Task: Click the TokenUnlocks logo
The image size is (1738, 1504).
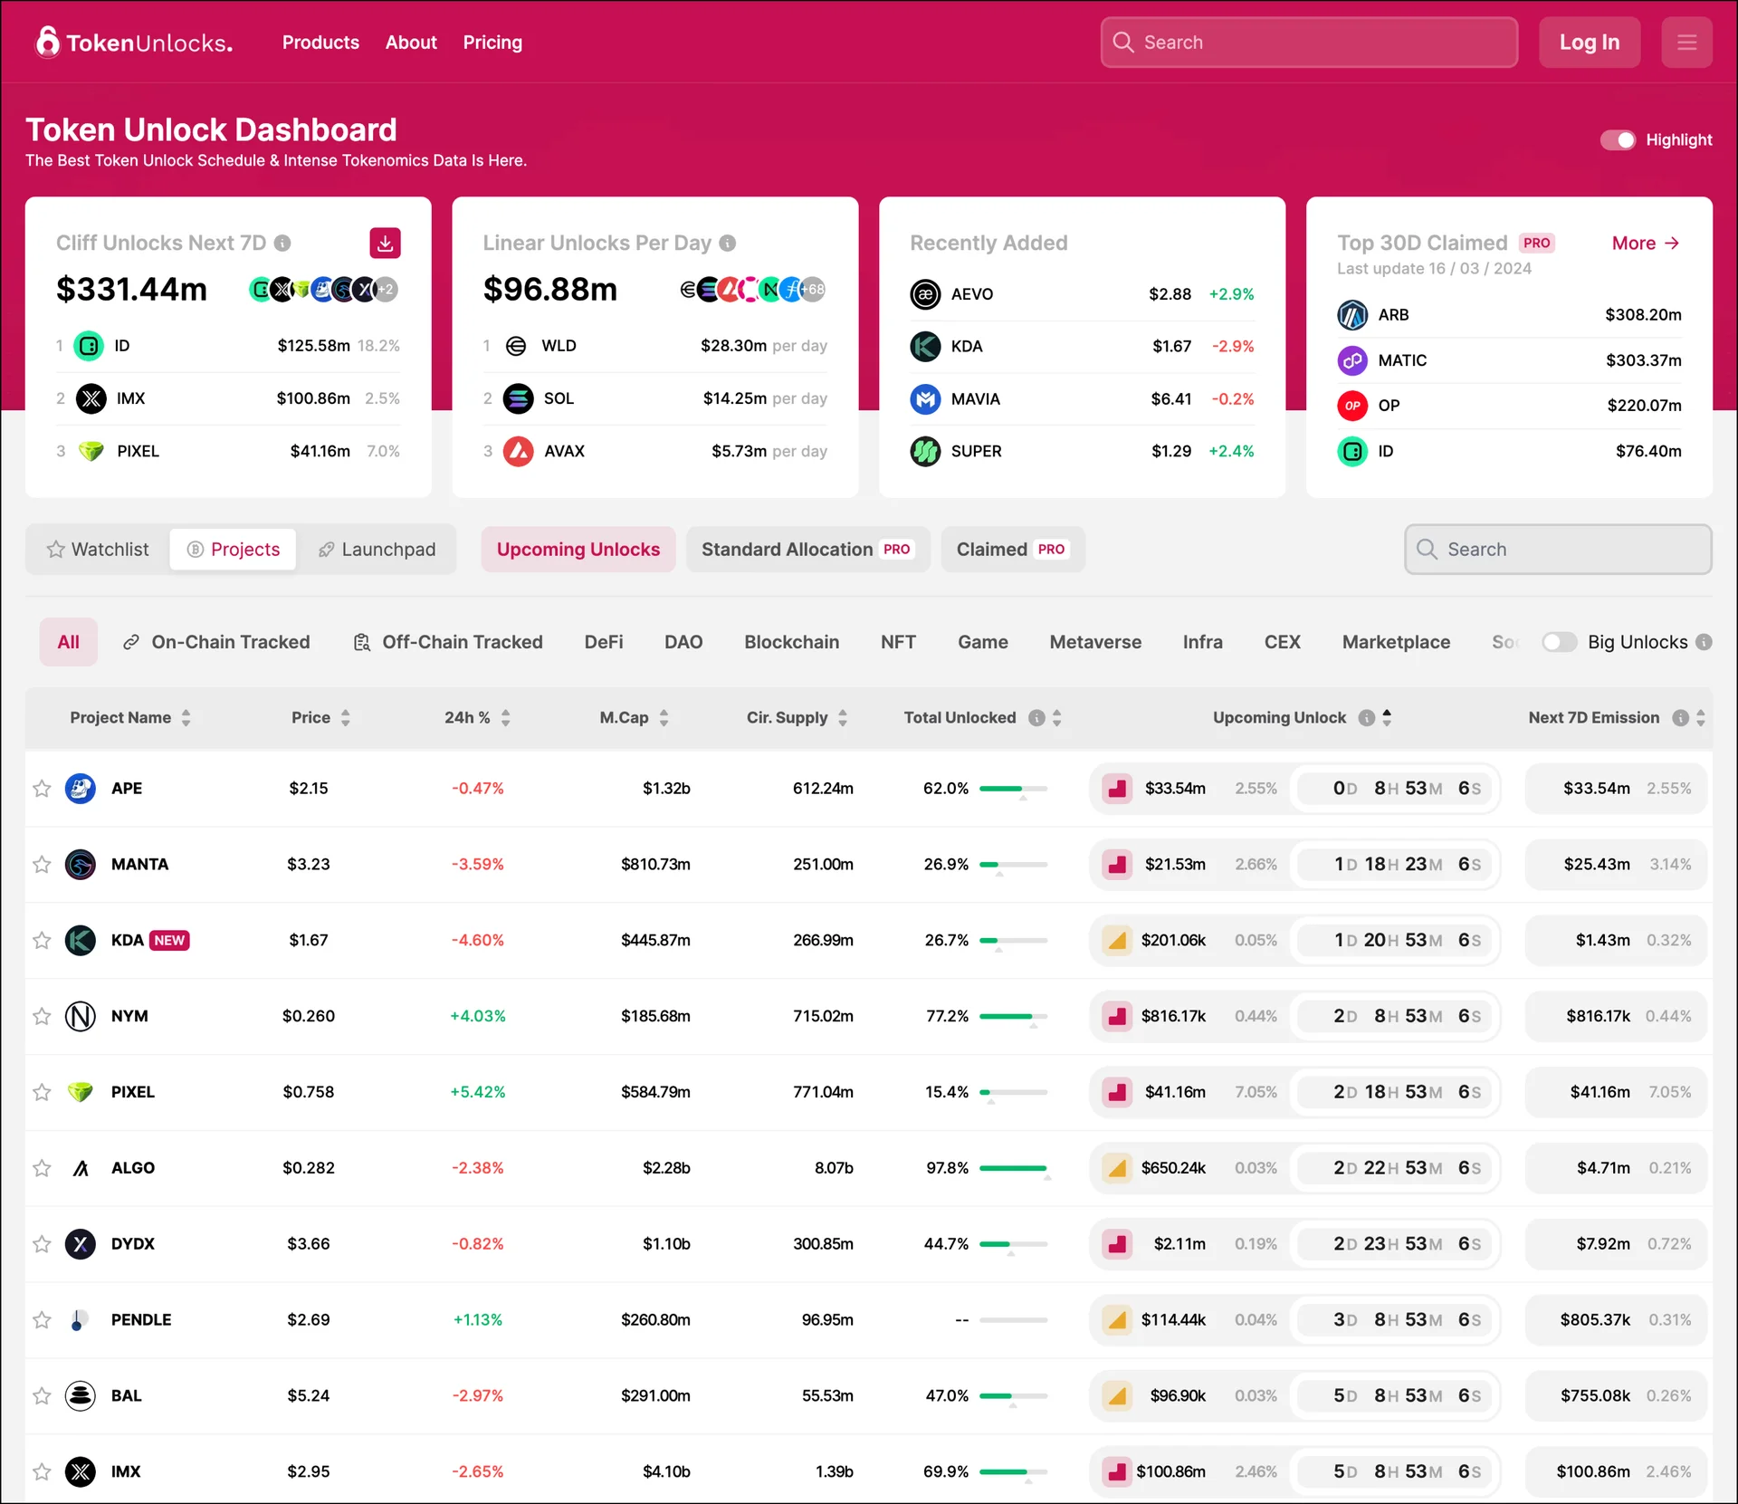Action: [134, 43]
